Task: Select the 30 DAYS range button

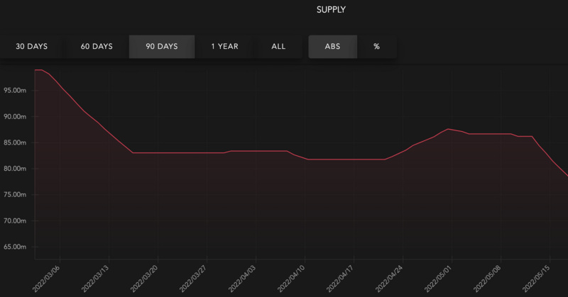Action: [x=31, y=46]
